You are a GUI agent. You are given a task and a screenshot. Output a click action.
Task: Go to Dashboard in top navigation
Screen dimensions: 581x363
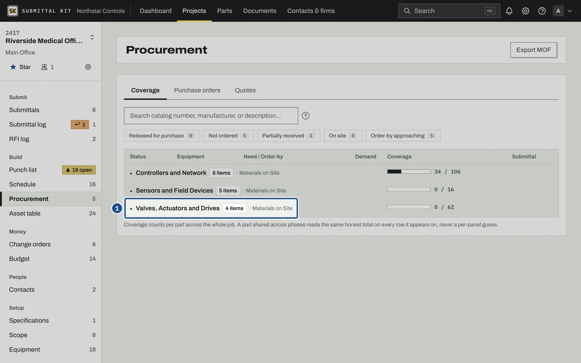(x=155, y=11)
